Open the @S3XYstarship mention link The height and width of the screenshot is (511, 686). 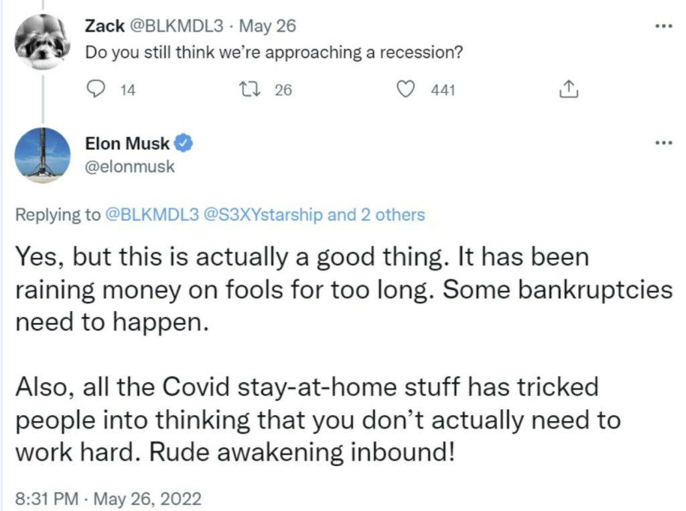point(263,215)
